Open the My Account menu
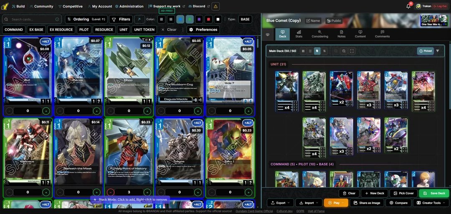Viewport: 451px width, 214px height. tap(100, 6)
